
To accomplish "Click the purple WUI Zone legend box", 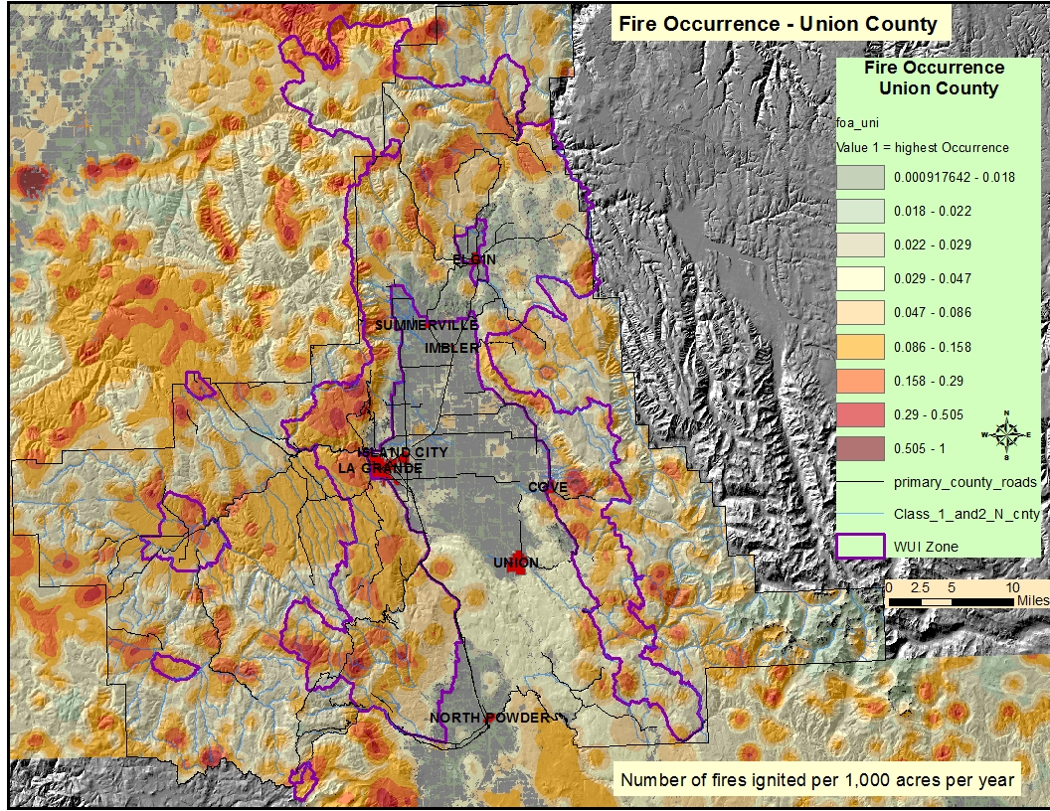I will (860, 546).
